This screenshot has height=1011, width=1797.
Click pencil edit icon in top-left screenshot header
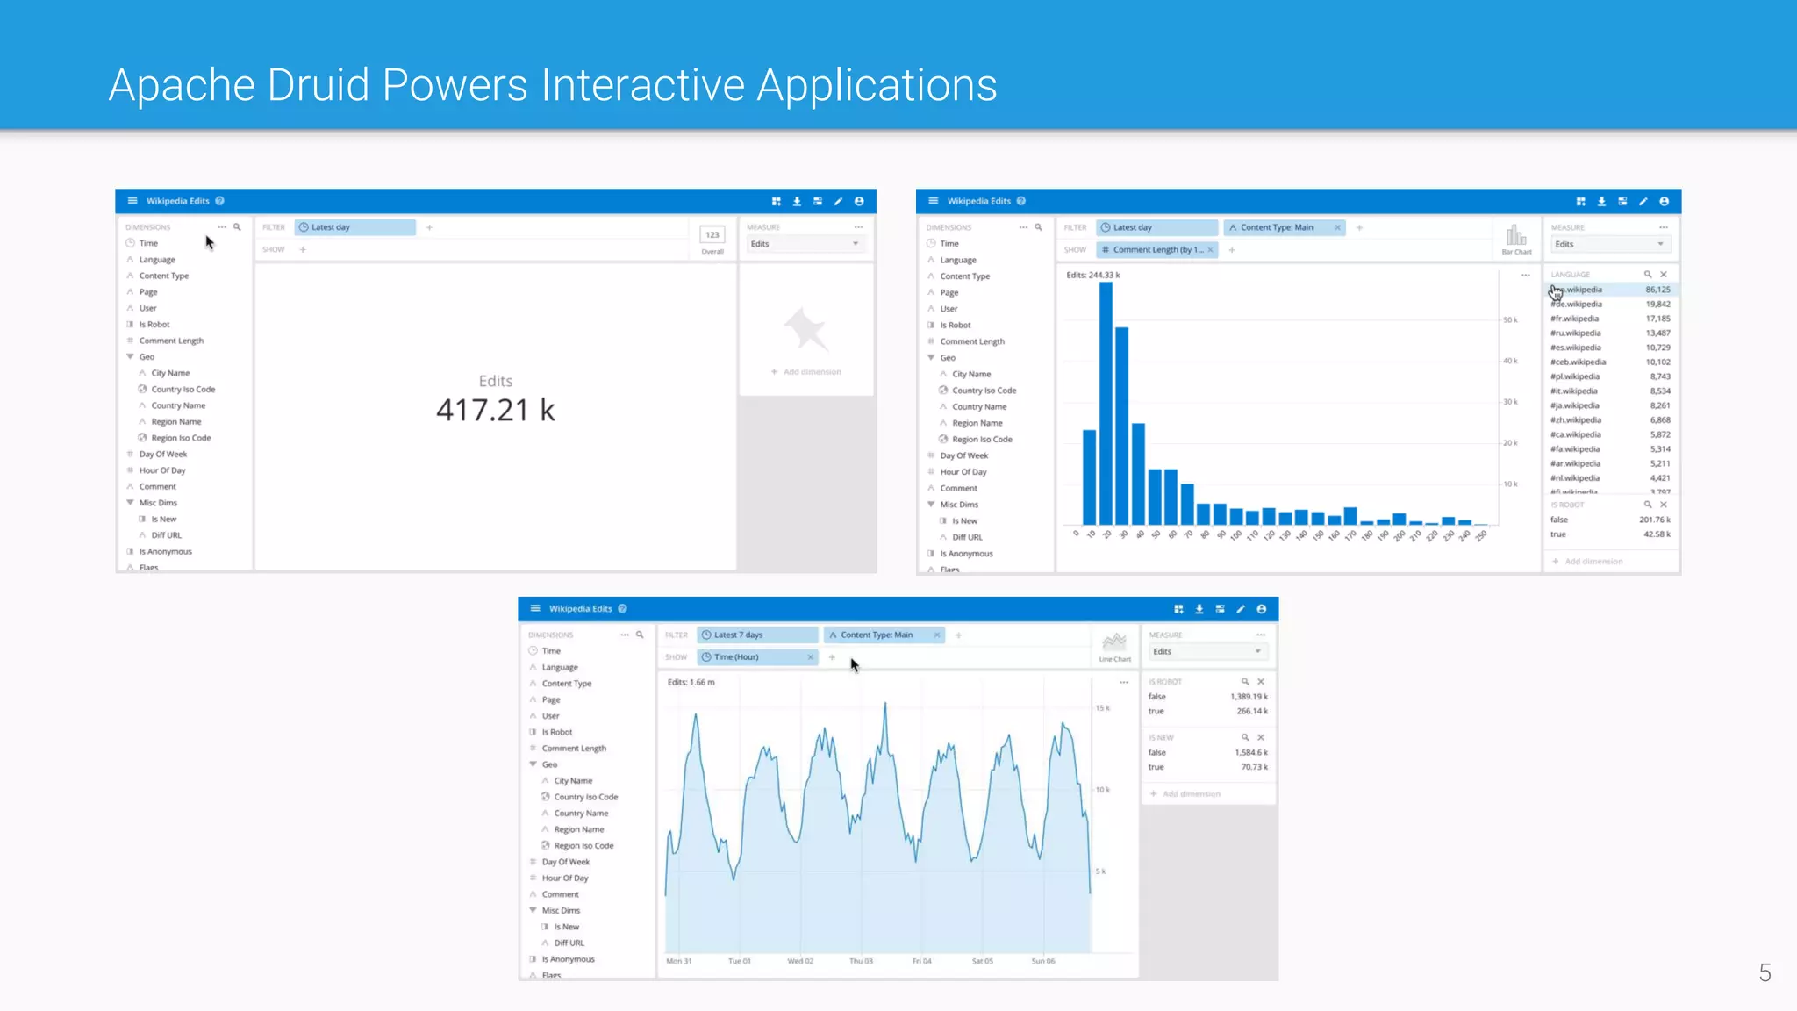(x=838, y=202)
